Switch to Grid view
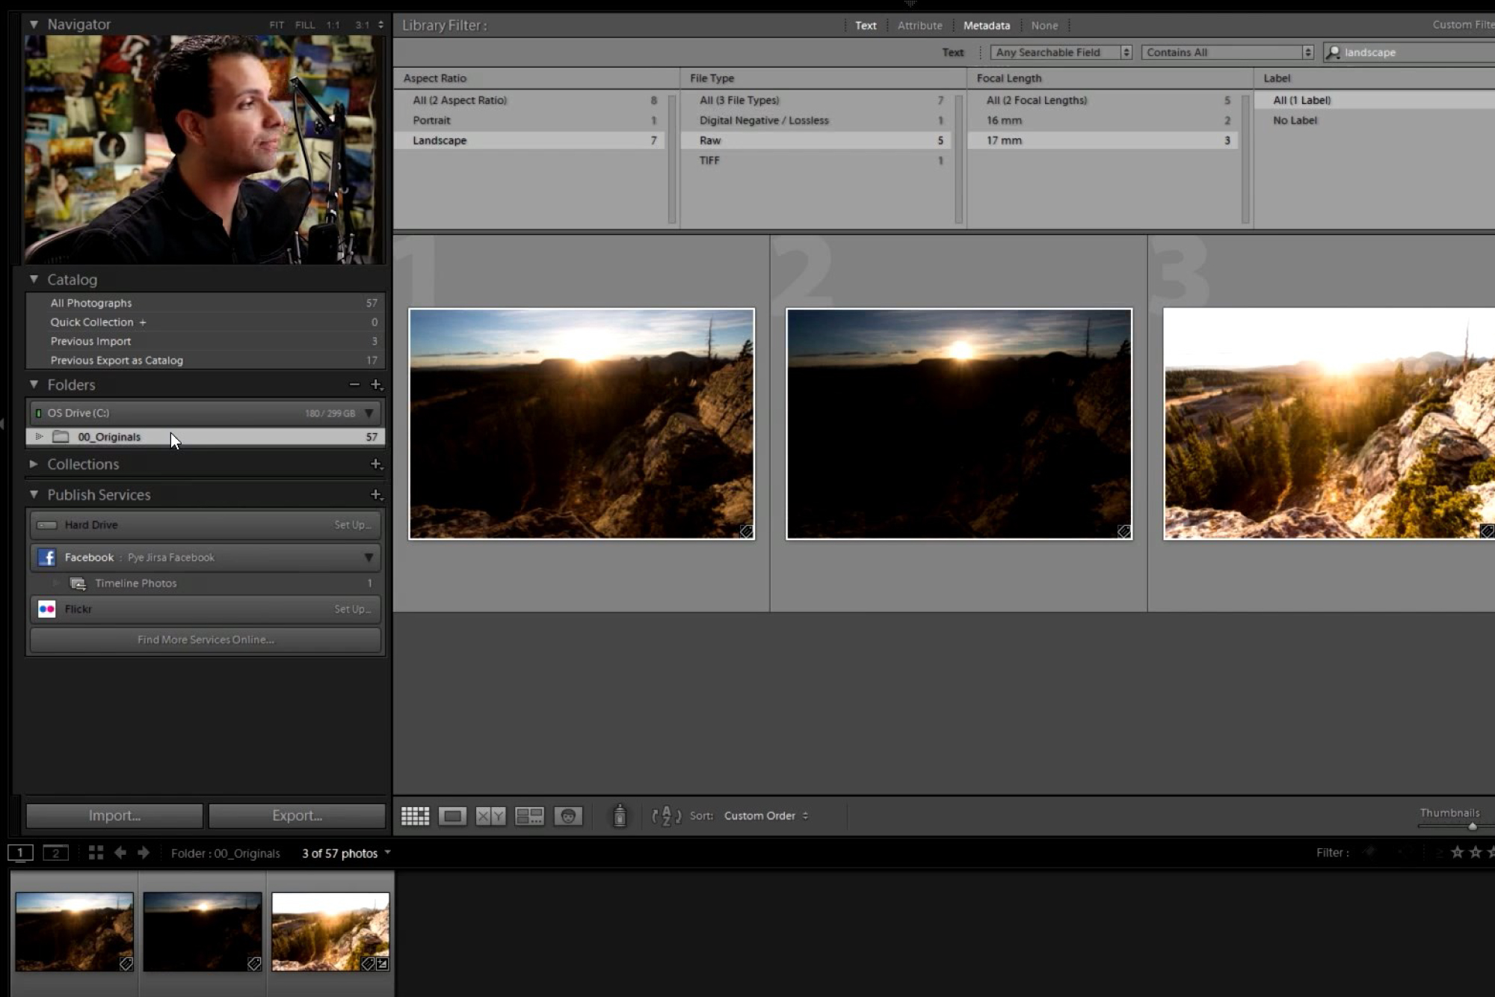1495x997 pixels. point(415,816)
